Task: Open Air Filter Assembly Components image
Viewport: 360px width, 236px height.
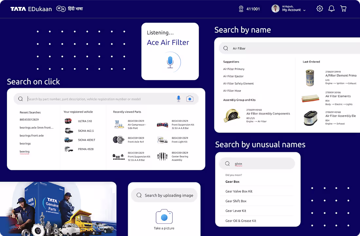Action: coord(232,116)
